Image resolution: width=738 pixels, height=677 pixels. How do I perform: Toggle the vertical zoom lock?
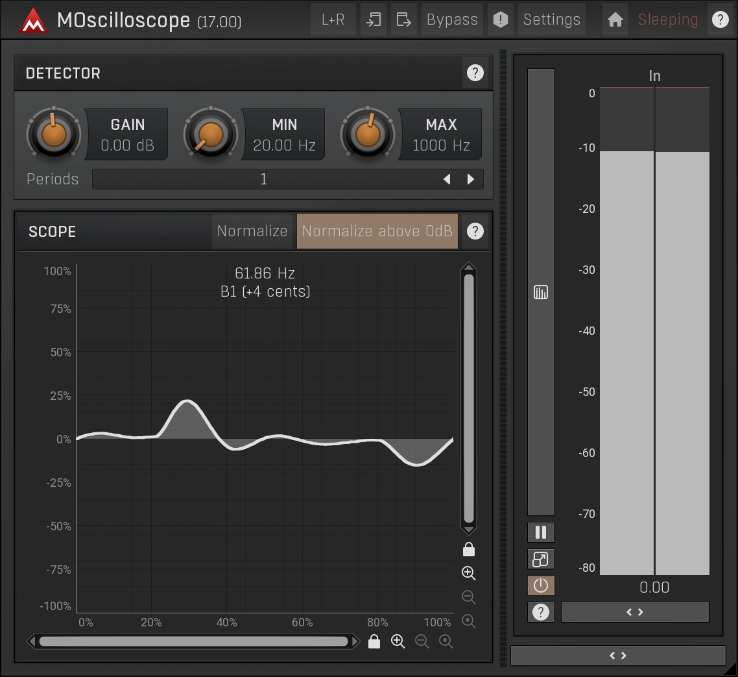point(469,550)
